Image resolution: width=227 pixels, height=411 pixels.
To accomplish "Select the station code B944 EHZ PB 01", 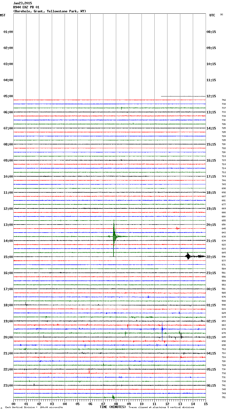I will pyautogui.click(x=26, y=7).
